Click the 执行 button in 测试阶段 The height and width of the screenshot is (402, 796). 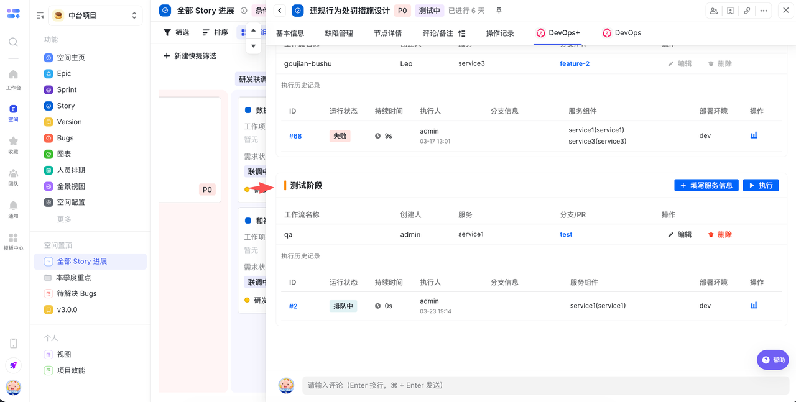pyautogui.click(x=761, y=185)
